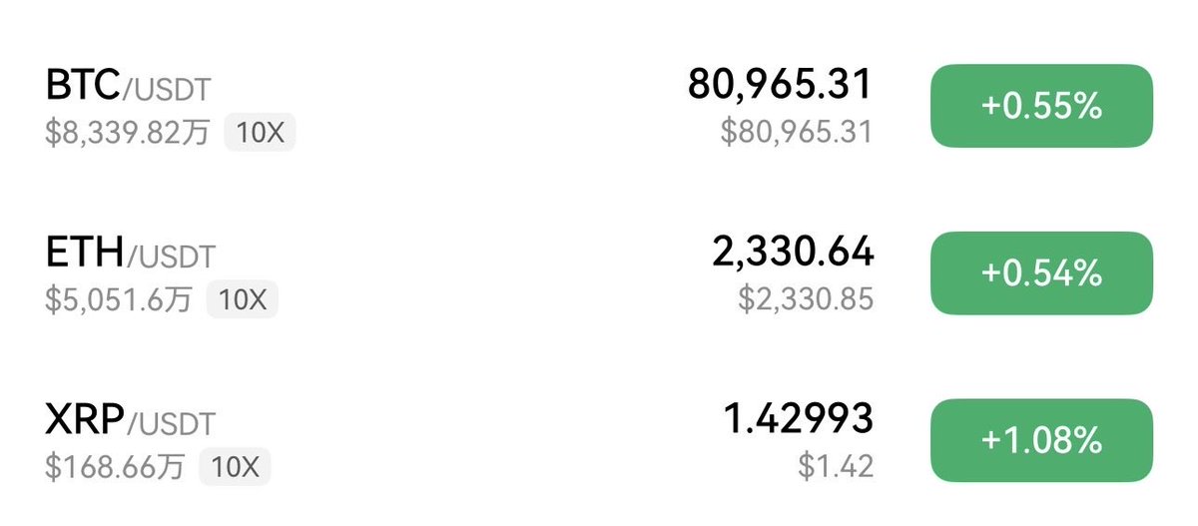
Task: Select the 10X leverage badge on BTC
Action: coord(260,133)
